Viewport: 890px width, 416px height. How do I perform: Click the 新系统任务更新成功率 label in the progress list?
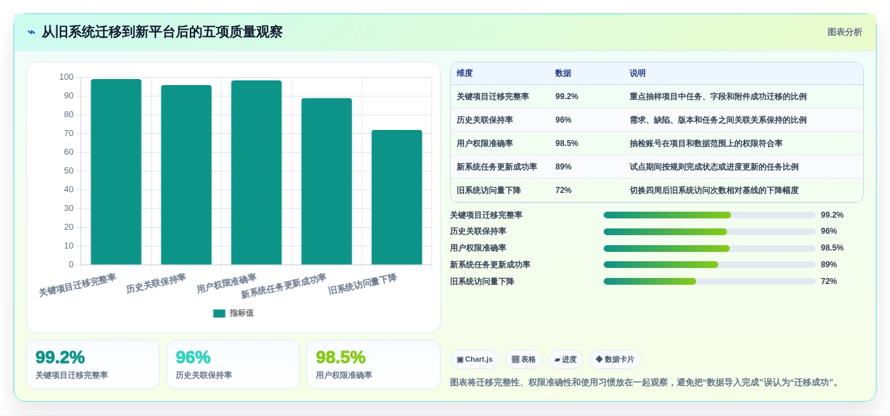pos(490,265)
